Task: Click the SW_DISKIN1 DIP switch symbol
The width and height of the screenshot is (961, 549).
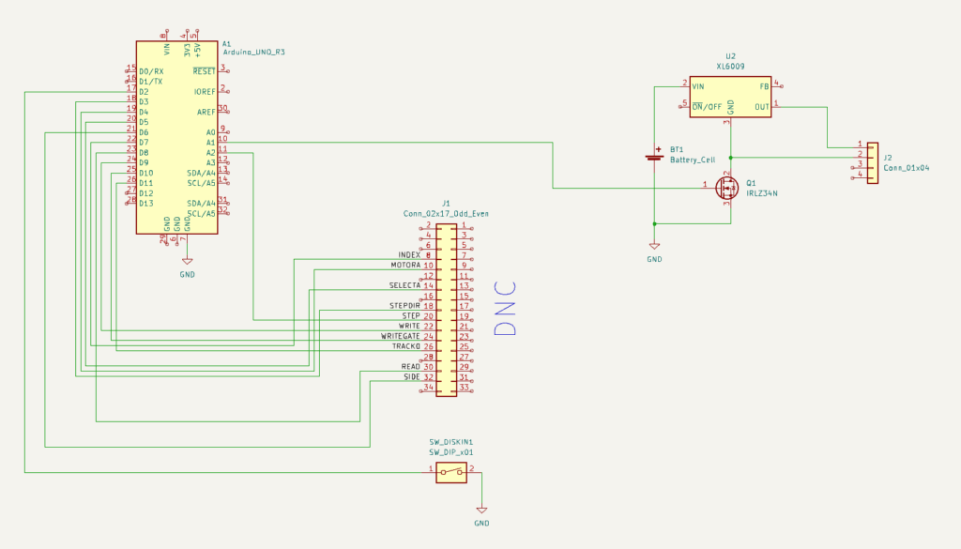Action: (451, 472)
